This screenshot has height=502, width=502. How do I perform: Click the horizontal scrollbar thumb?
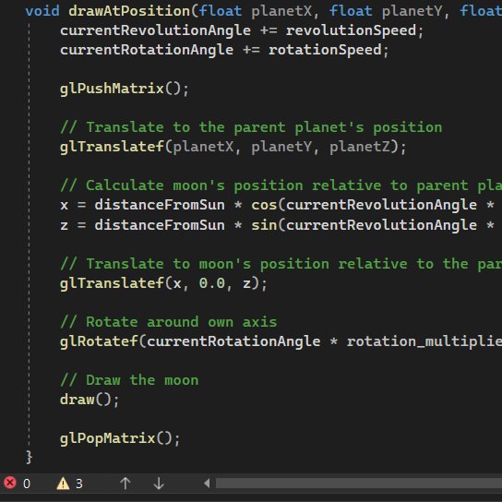[x=359, y=484]
